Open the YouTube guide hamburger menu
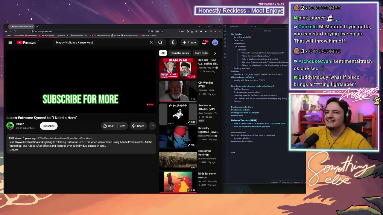Image resolution: width=383 pixels, height=215 pixels. (10, 42)
